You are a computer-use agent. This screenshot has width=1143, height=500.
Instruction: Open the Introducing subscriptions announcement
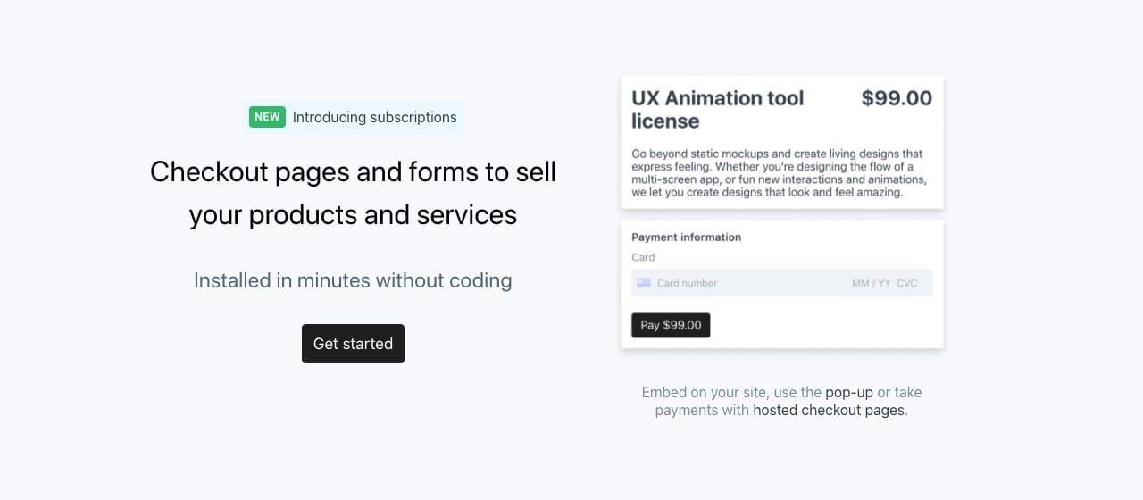pos(374,117)
